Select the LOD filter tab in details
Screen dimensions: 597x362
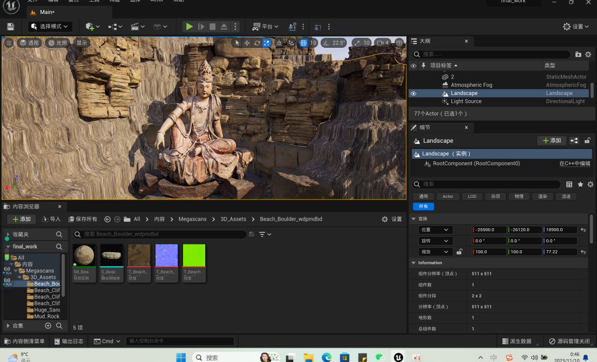[472, 196]
